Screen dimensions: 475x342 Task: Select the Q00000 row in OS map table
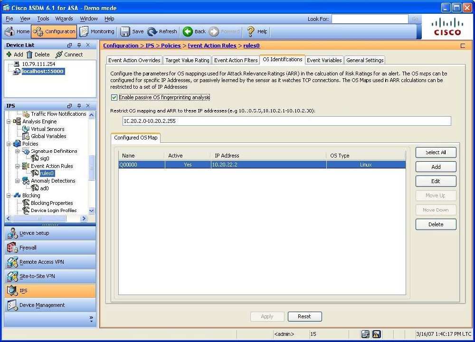point(262,165)
